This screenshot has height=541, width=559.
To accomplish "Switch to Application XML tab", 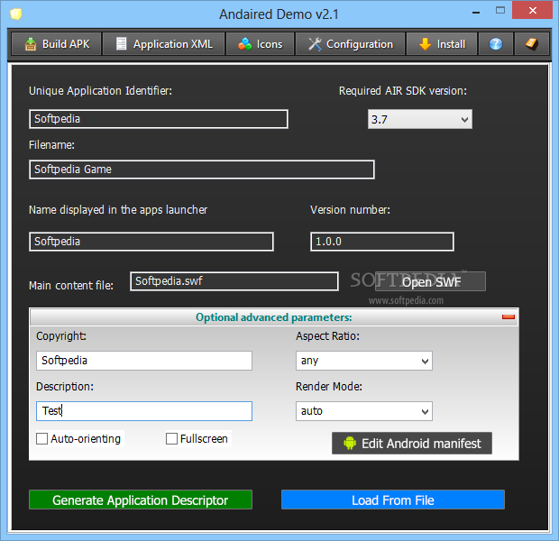I will (163, 44).
